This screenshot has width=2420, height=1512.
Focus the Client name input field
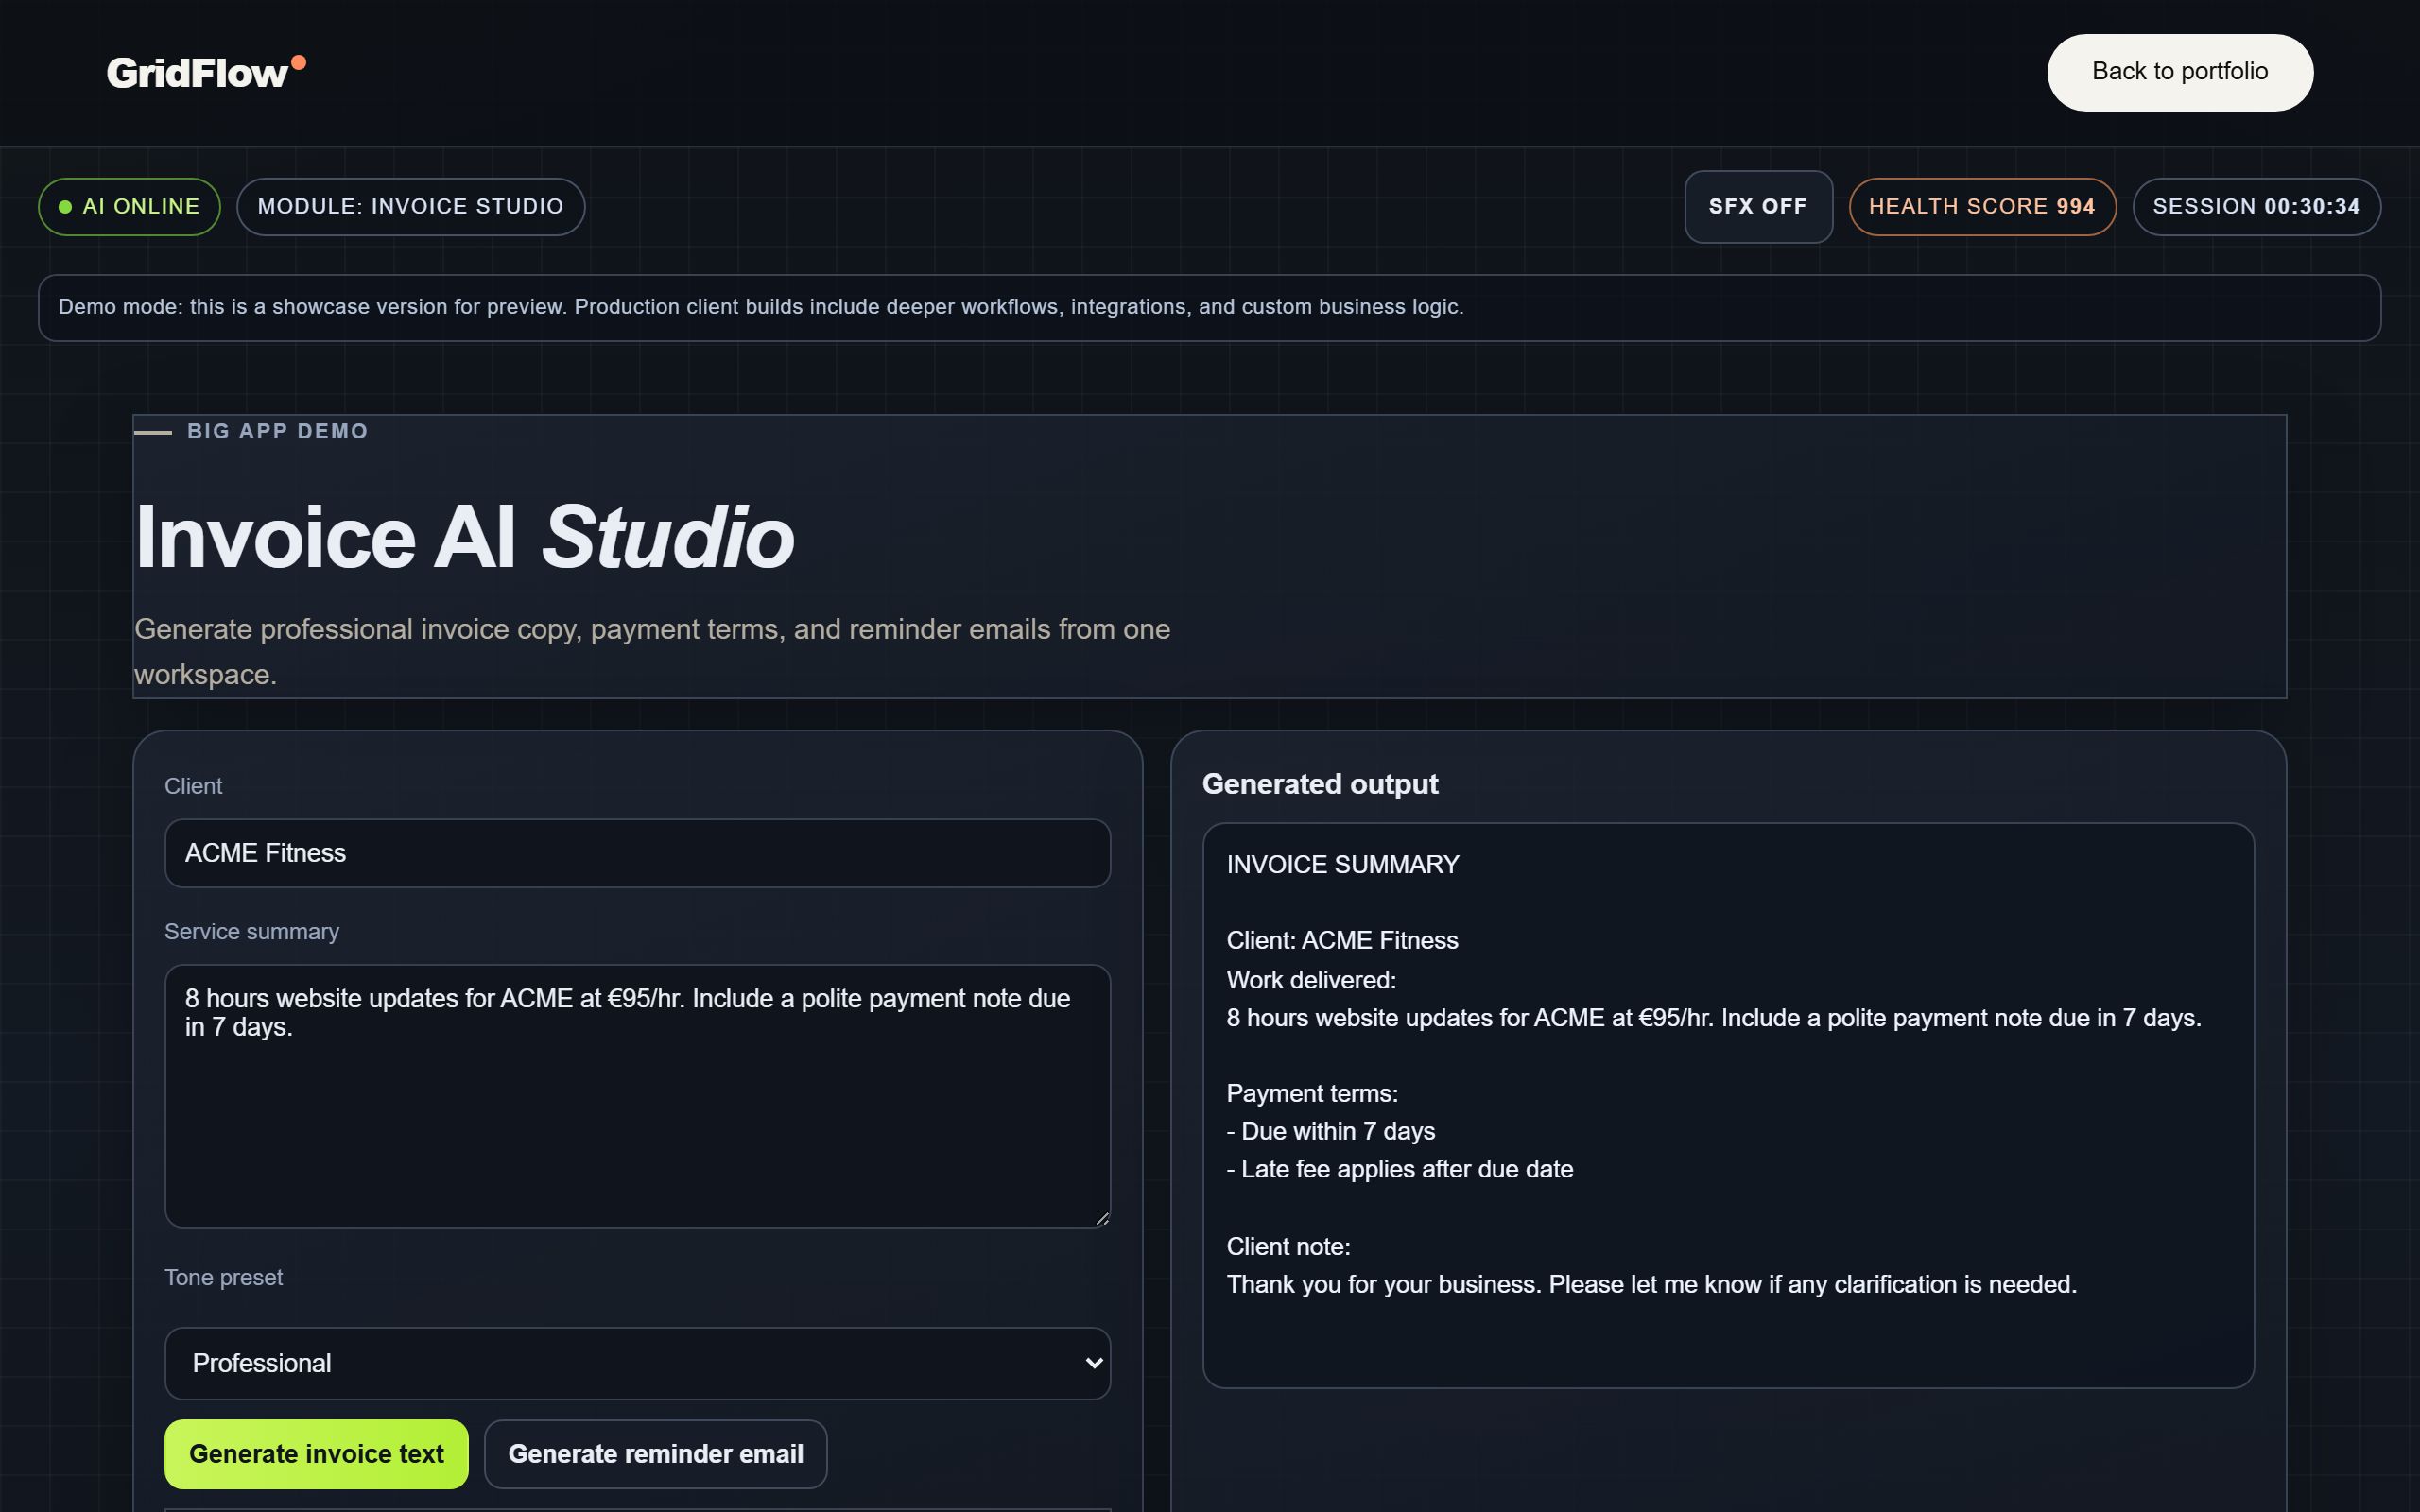coord(637,853)
